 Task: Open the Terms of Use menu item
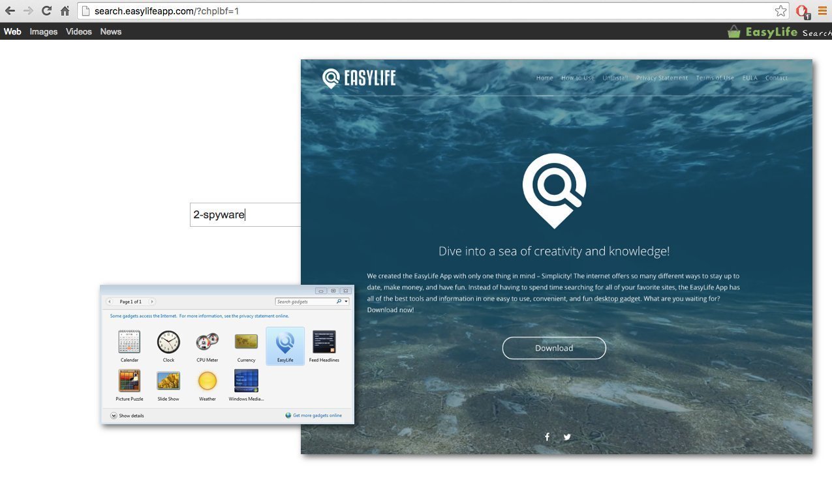coord(715,78)
